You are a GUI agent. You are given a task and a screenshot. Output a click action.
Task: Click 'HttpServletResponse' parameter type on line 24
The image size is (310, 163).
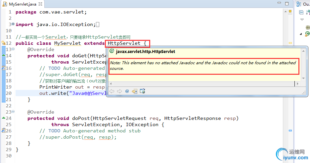coord(193,118)
